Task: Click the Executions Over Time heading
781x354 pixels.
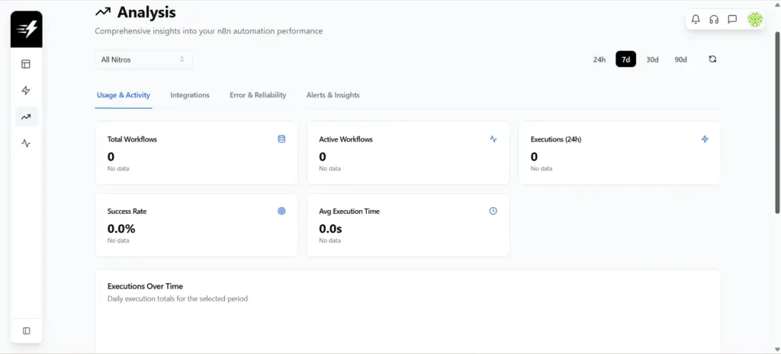Action: click(x=145, y=286)
